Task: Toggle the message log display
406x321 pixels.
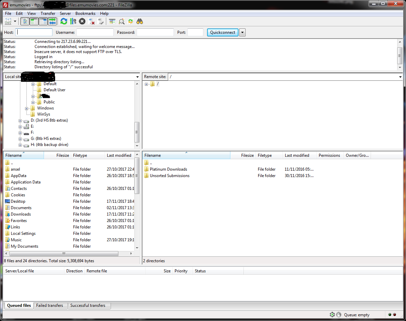Action: tap(25, 22)
